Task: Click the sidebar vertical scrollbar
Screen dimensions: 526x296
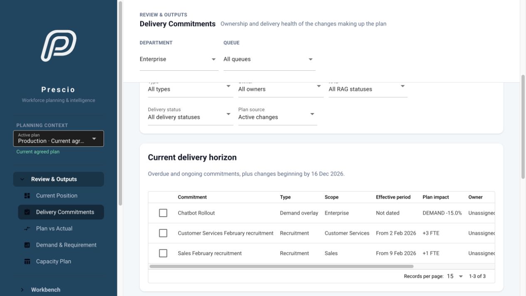Action: pyautogui.click(x=120, y=103)
